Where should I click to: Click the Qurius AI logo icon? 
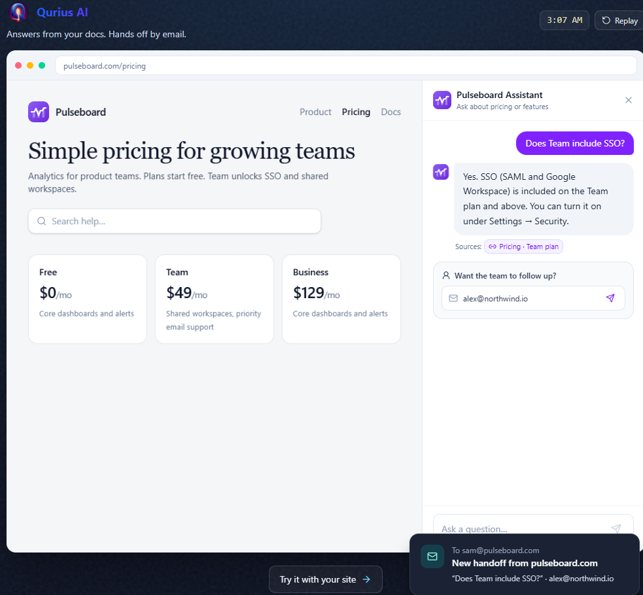click(18, 12)
